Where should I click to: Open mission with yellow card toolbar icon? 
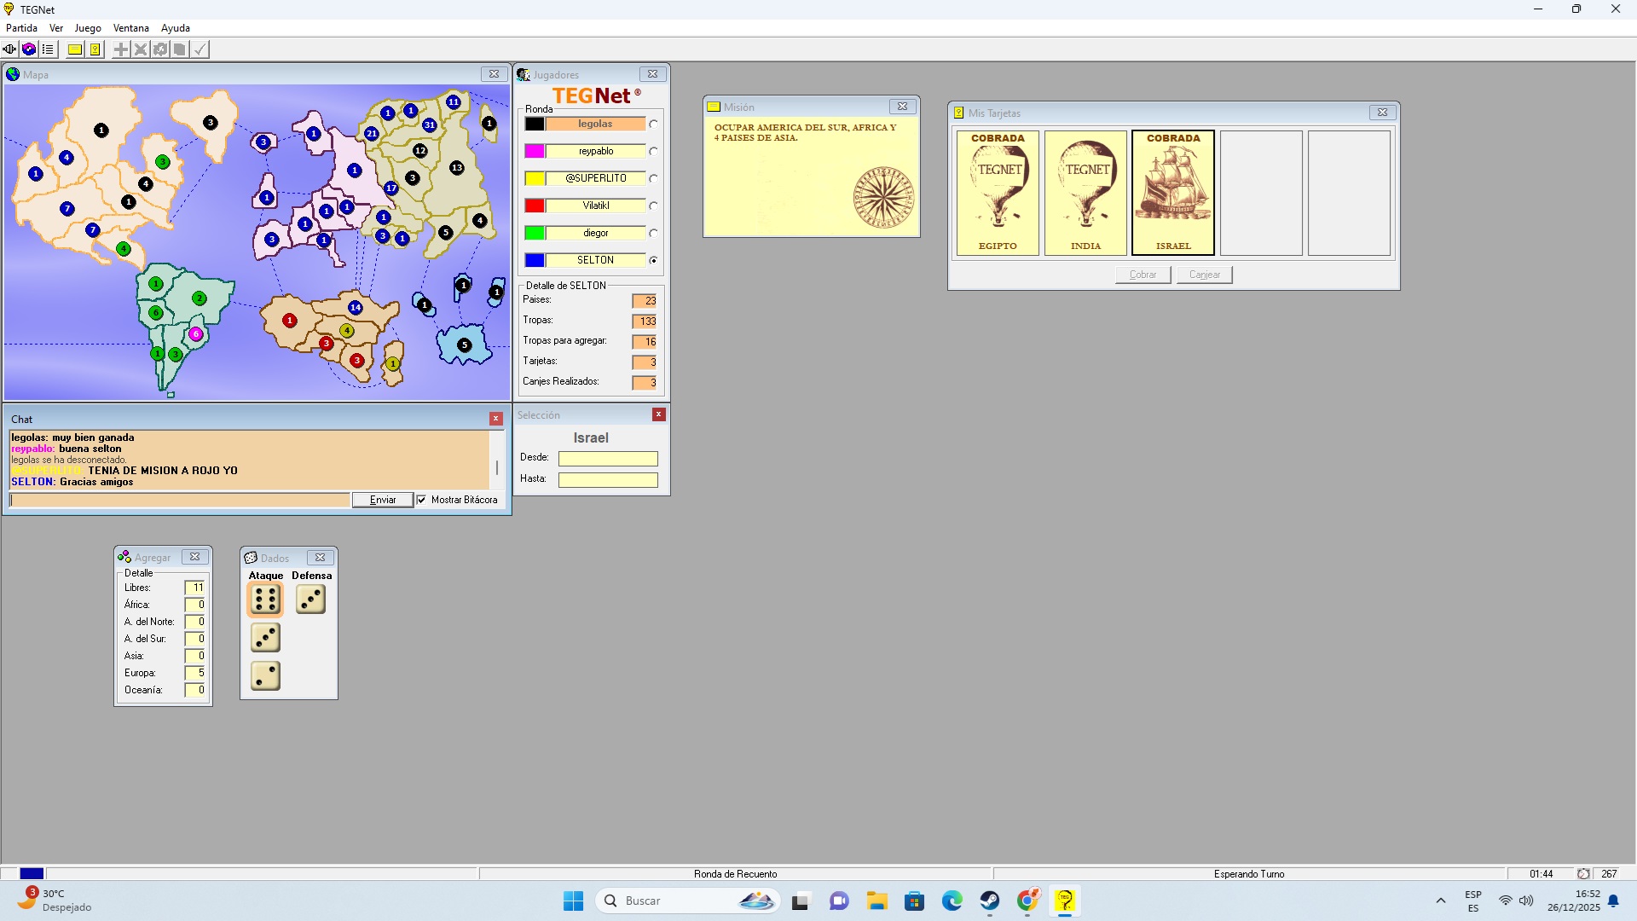[x=75, y=49]
